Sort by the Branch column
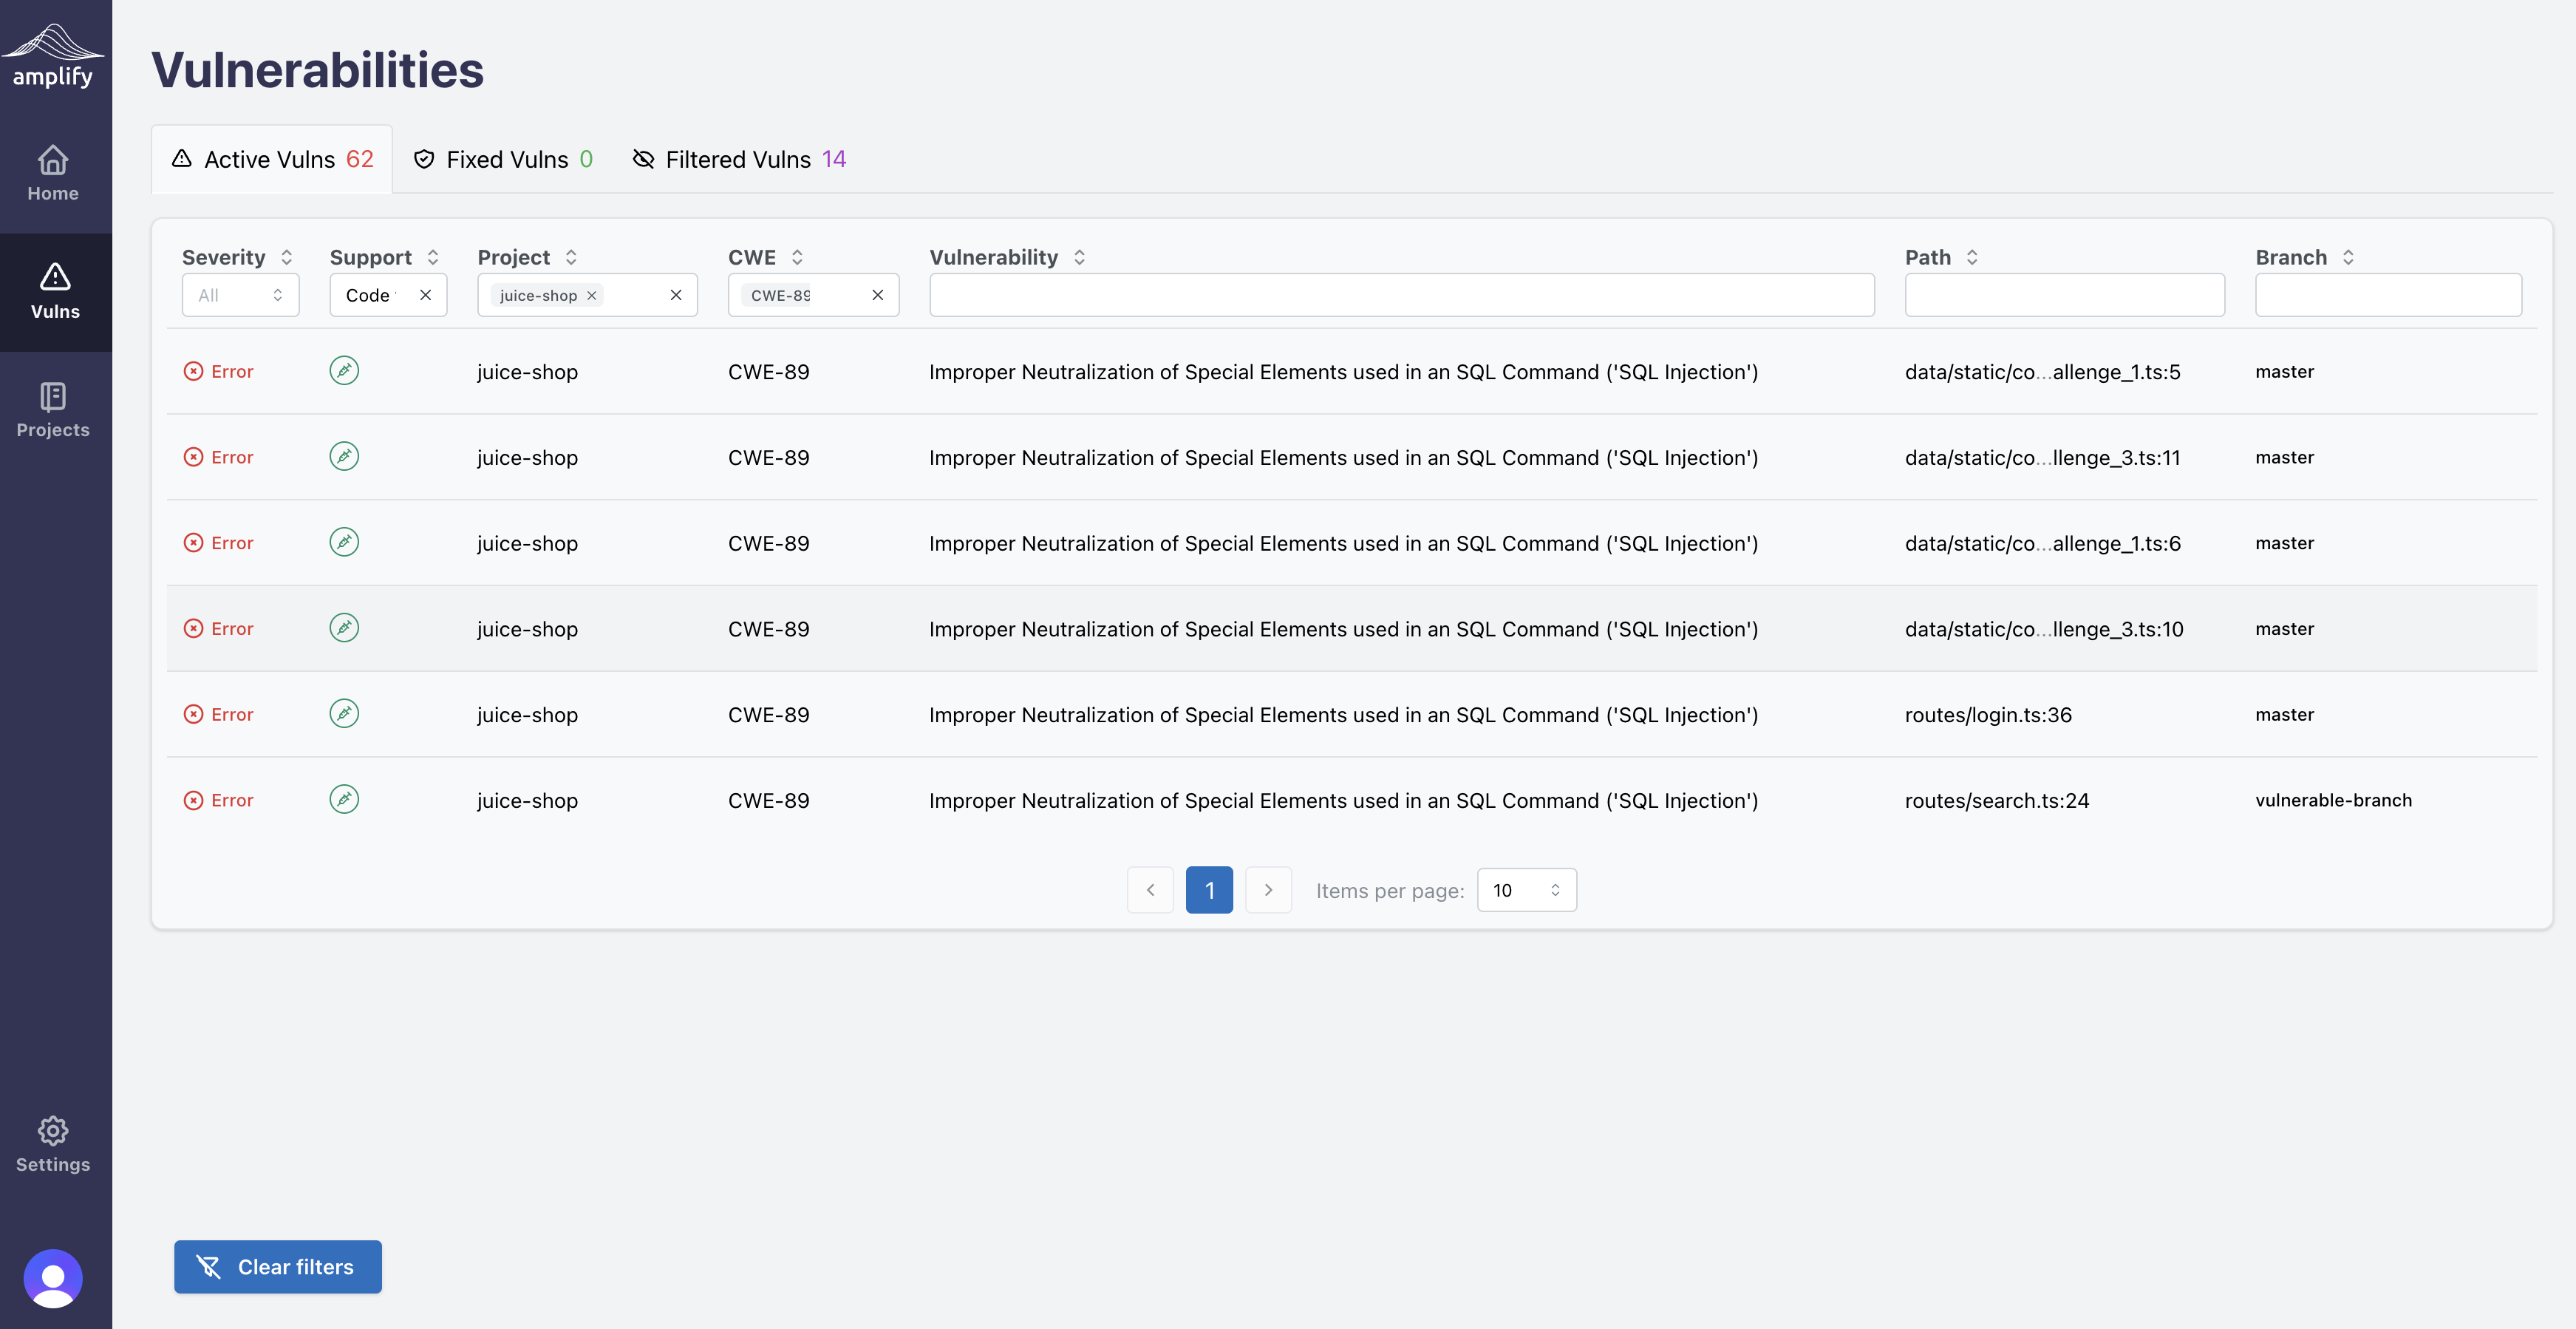 pos(2348,258)
